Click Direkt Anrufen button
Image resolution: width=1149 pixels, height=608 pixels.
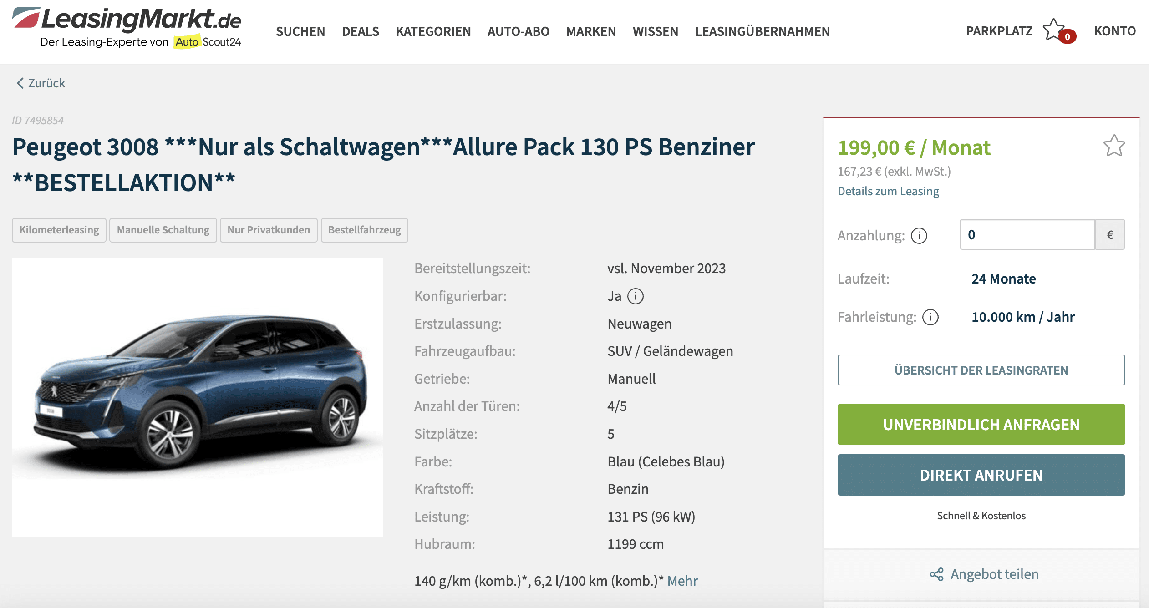coord(981,475)
